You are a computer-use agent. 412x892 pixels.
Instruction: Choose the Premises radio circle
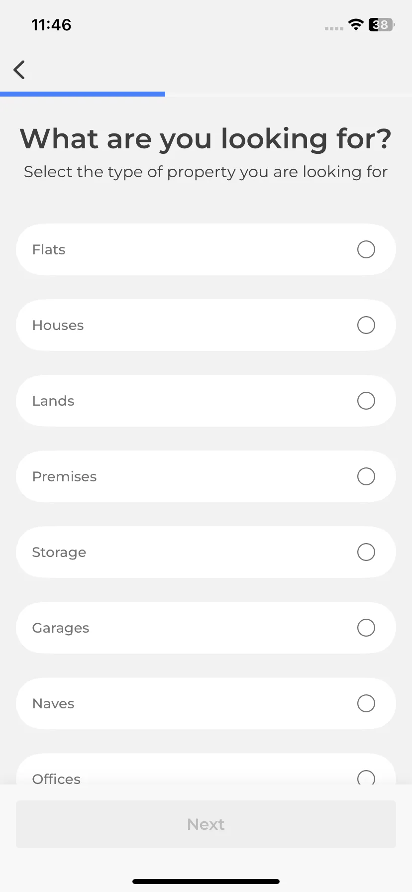(366, 476)
